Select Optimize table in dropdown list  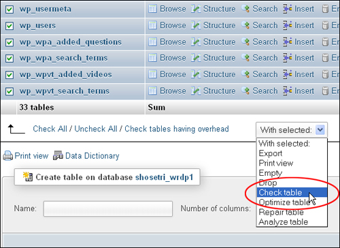coord(292,202)
